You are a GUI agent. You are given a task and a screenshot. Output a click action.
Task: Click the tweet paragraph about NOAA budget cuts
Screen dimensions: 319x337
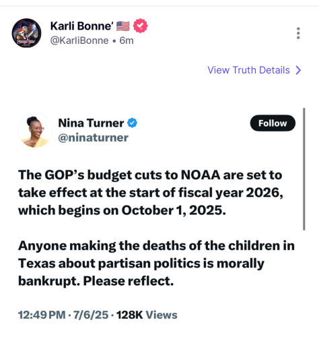[x=150, y=193]
